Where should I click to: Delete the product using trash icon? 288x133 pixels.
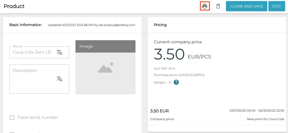pyautogui.click(x=218, y=6)
